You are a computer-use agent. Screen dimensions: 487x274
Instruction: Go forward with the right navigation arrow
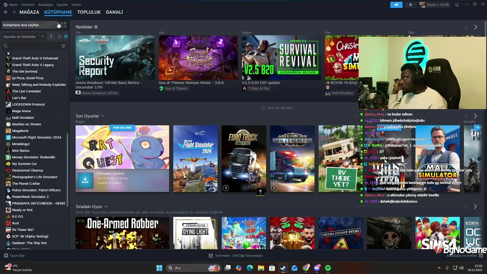pos(14,12)
